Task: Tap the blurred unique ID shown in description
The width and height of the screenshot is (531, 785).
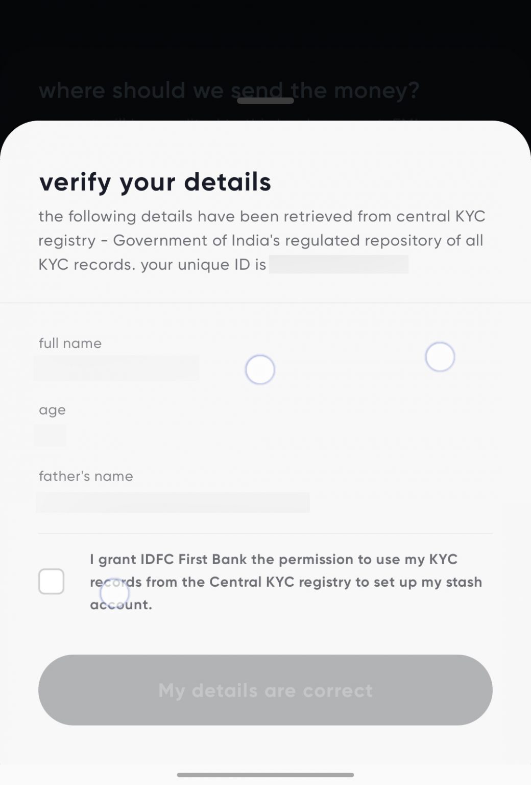Action: [x=340, y=265]
